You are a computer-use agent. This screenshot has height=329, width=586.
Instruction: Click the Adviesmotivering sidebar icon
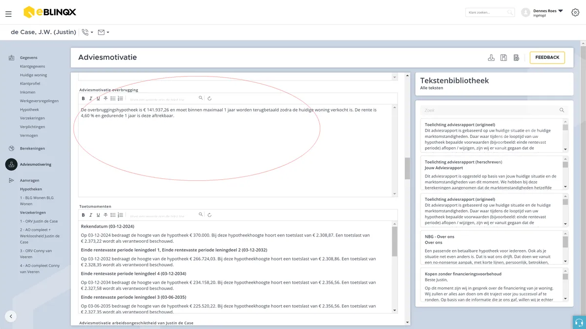coord(11,164)
